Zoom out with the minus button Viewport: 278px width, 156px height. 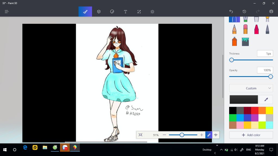(x=164, y=135)
